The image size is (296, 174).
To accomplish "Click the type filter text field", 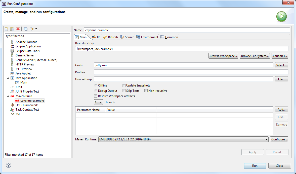I will click(x=37, y=36).
